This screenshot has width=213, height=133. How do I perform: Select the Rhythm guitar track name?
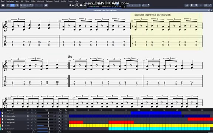(x=11, y=116)
